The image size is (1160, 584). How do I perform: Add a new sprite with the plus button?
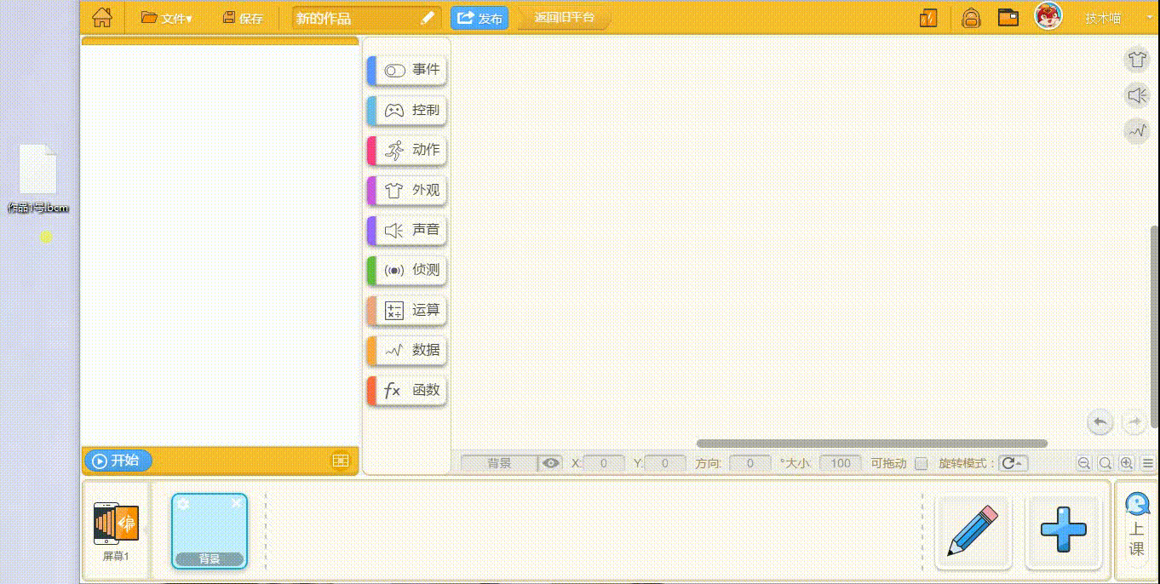[x=1063, y=531]
